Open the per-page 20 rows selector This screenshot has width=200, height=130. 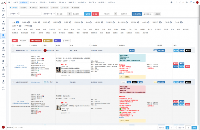(x=16, y=127)
